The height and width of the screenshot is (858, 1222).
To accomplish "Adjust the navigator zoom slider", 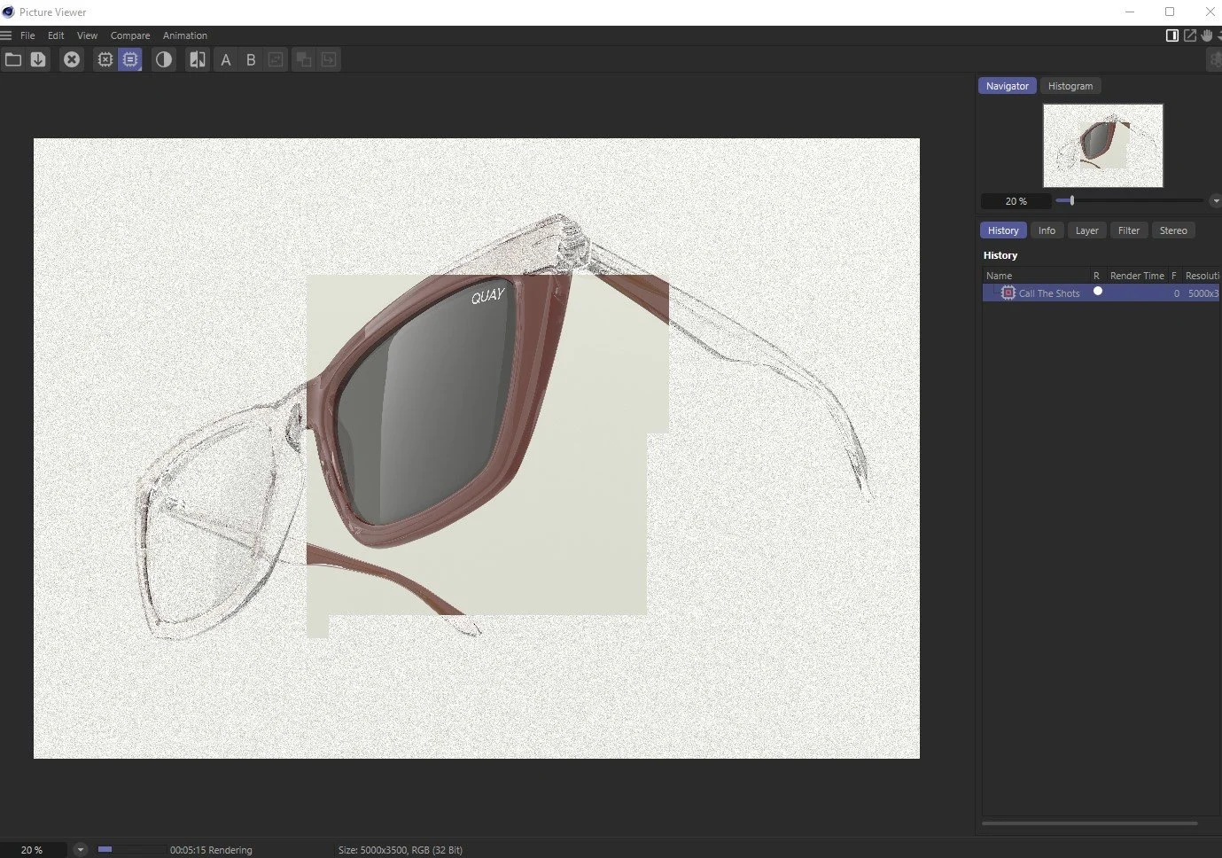I will point(1071,201).
